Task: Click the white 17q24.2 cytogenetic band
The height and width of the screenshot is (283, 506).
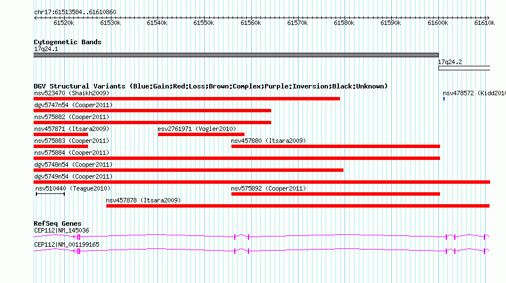Action: coord(464,68)
